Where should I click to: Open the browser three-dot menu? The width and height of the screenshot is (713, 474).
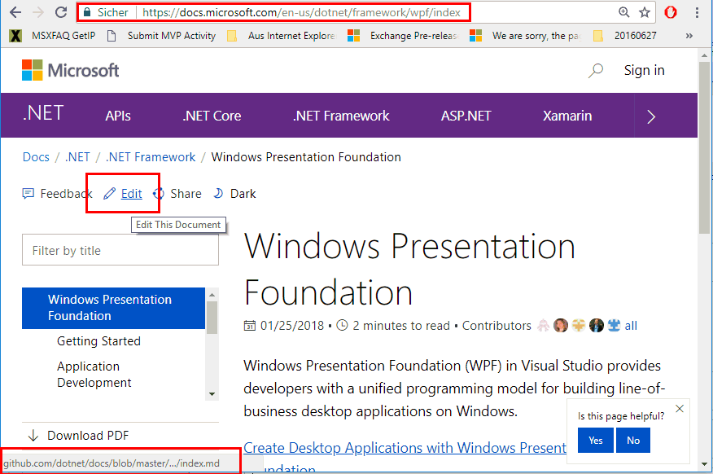point(697,12)
